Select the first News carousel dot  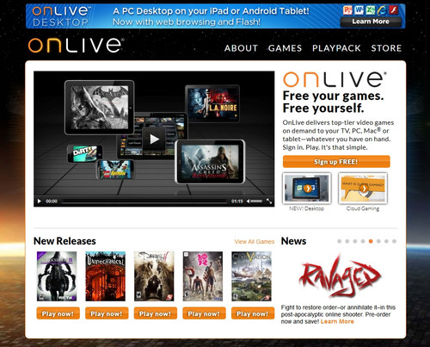point(340,241)
